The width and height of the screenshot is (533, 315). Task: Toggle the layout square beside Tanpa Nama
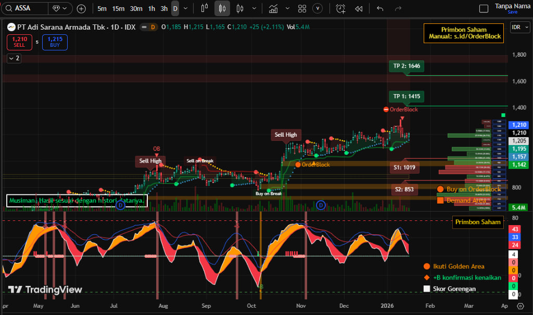[484, 8]
